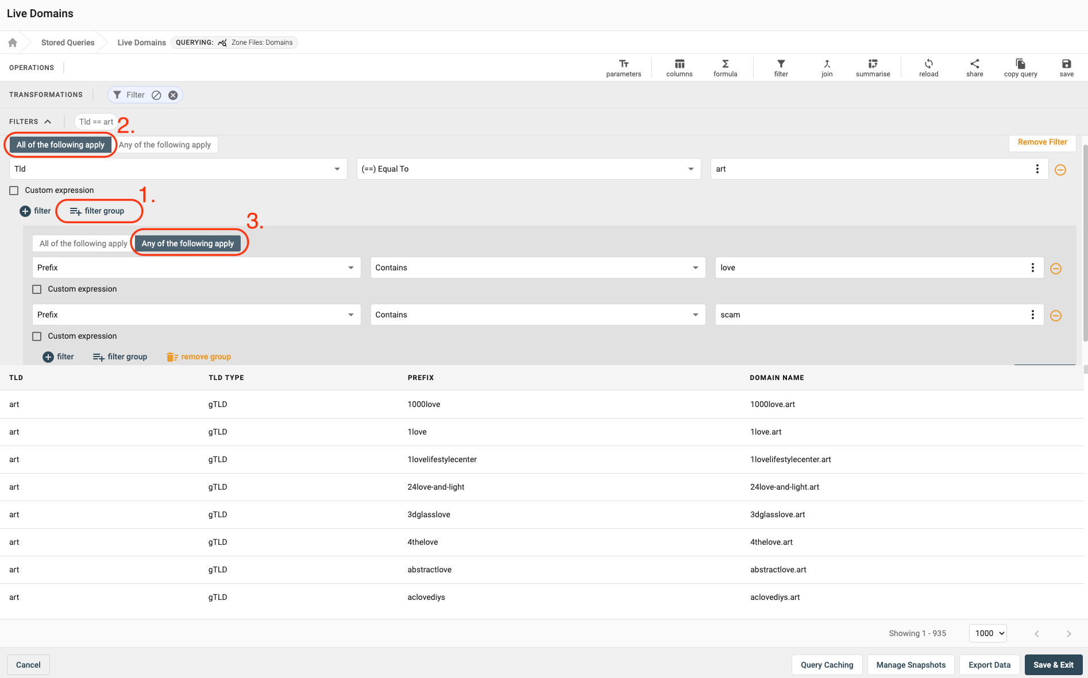
Task: Open the formula operation
Action: [x=725, y=67]
